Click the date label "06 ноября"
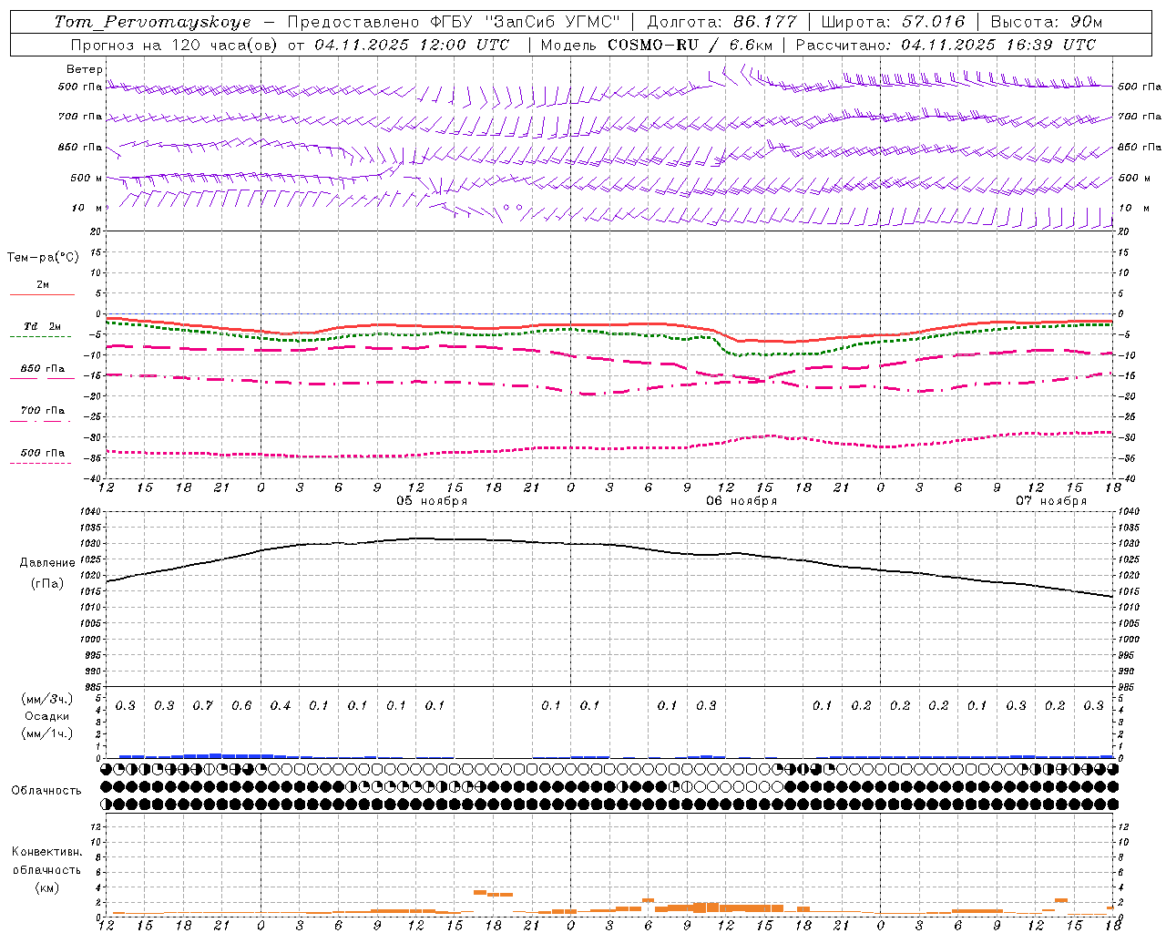Viewport: 1166px width, 933px height. click(741, 501)
